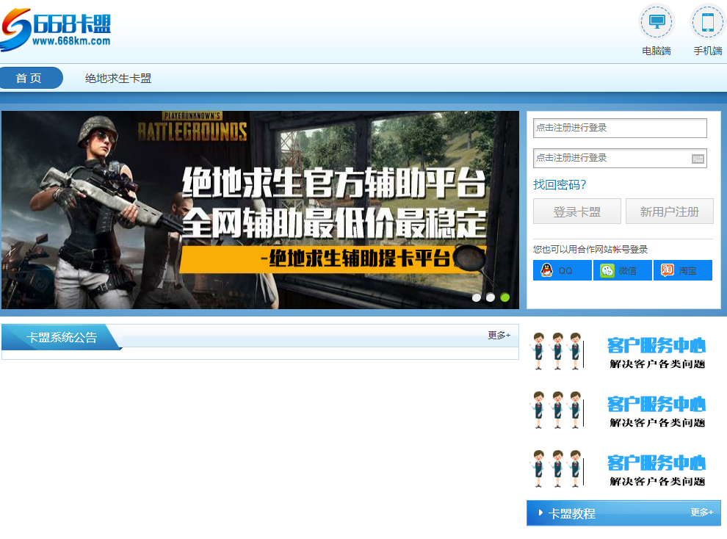Viewport: 727px width, 539px height.
Task: Focus the username input field
Action: coord(620,128)
